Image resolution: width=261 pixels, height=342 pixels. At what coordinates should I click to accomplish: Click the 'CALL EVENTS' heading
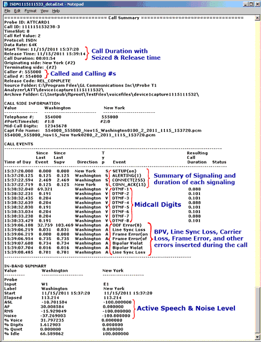19,144
